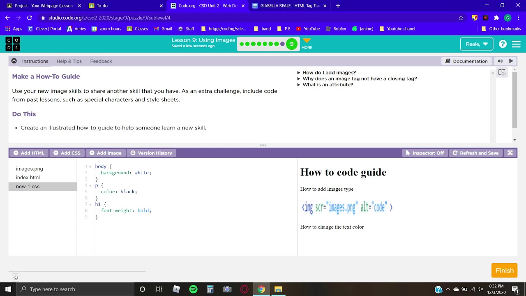Jump to the purple level dot
526x296 pixels.
click(x=282, y=44)
